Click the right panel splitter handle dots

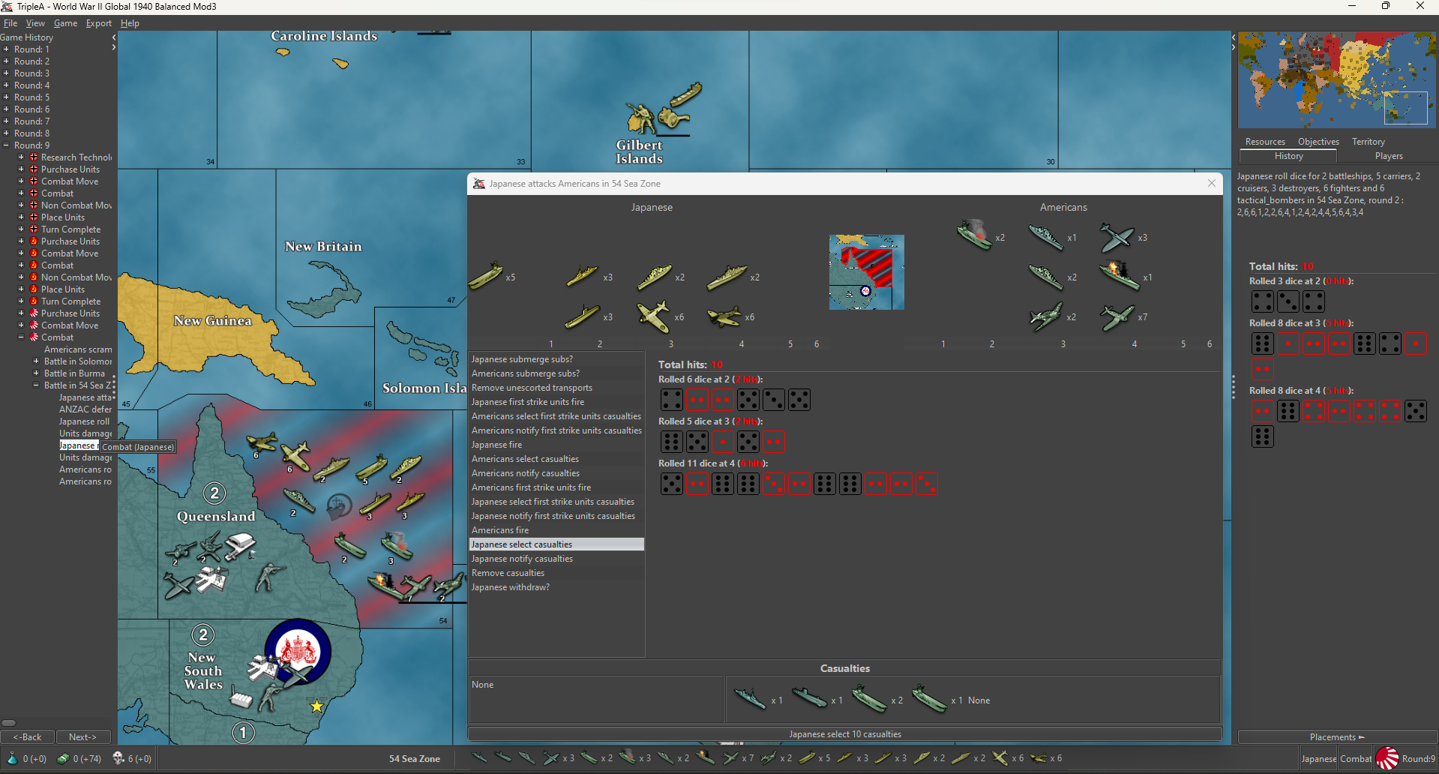pos(1233,387)
